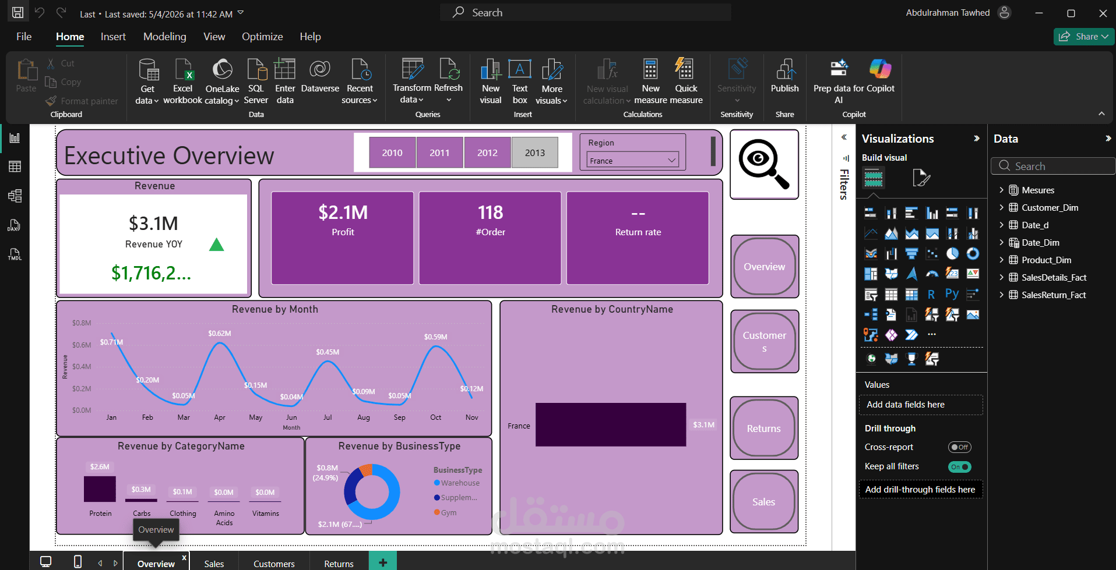This screenshot has height=570, width=1116.
Task: Click the magnifier eye image on canvas
Action: pyautogui.click(x=764, y=164)
